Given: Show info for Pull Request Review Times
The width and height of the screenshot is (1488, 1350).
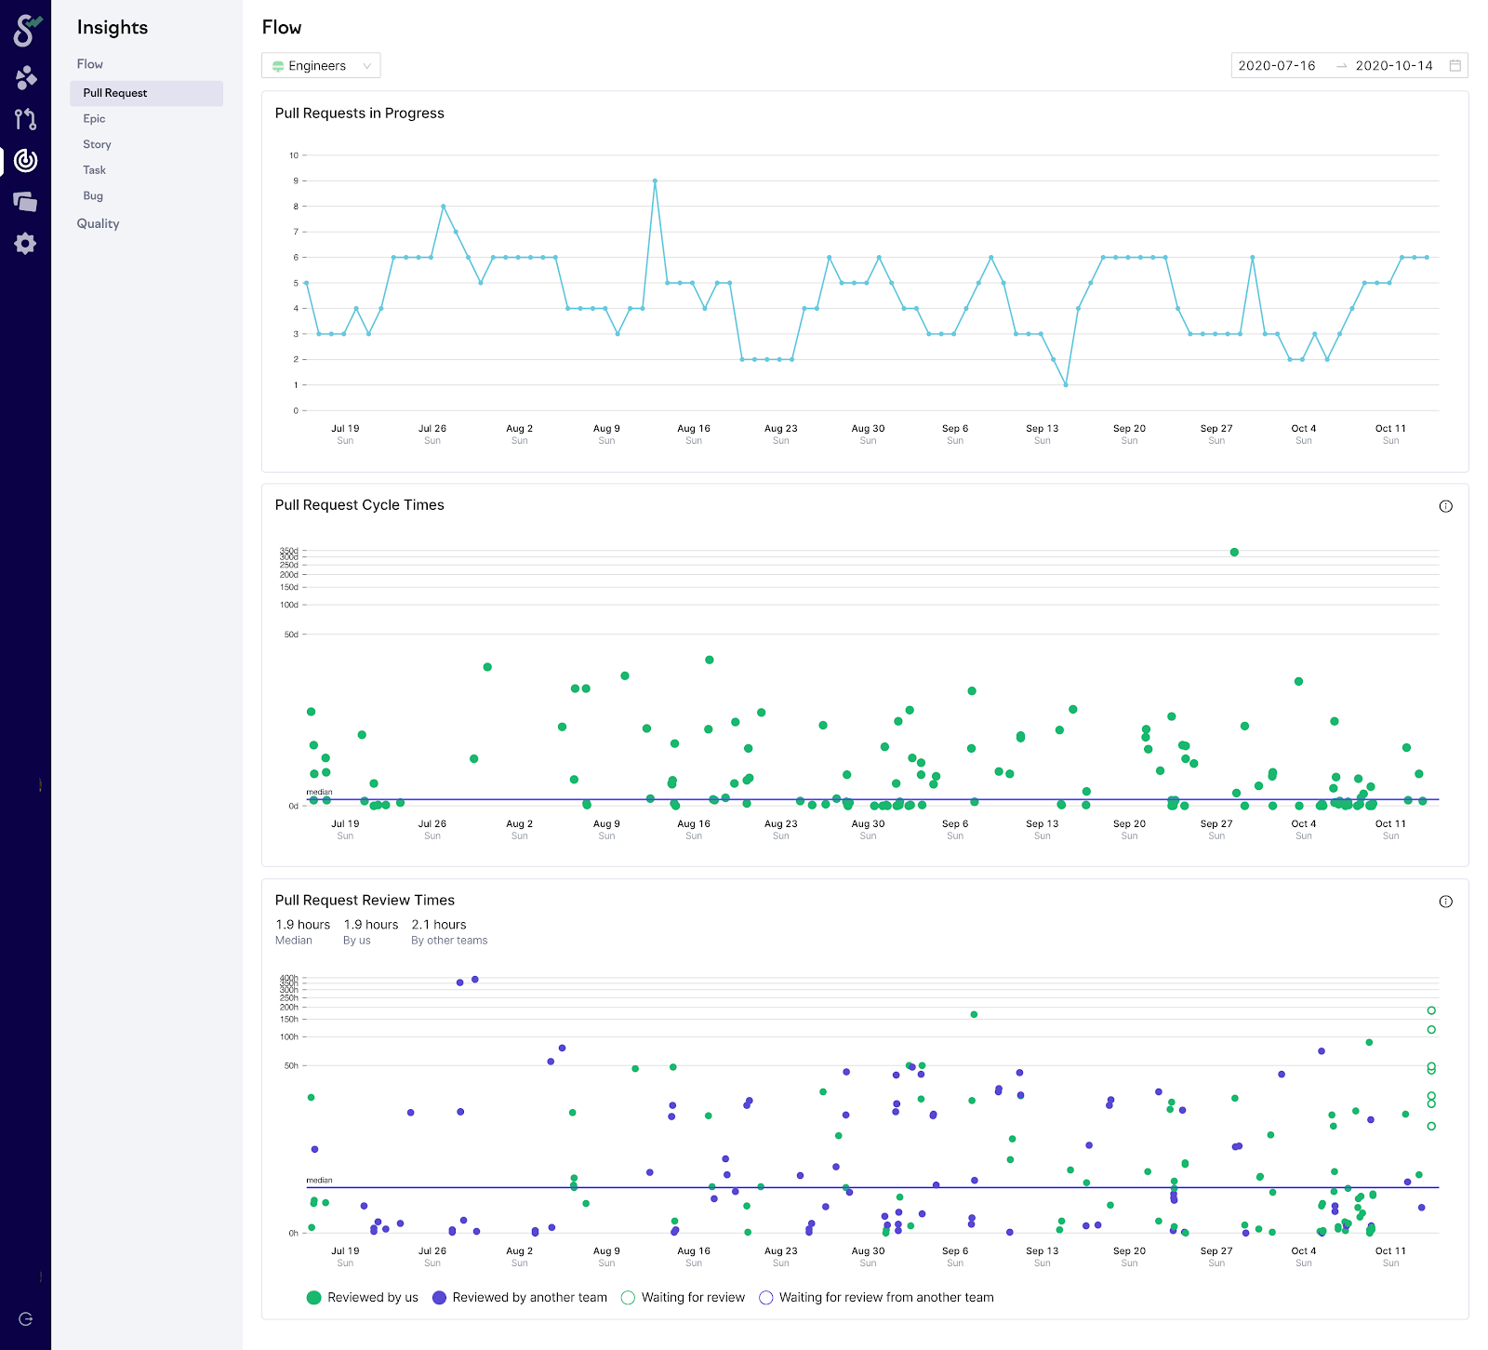Looking at the screenshot, I should click(1445, 902).
